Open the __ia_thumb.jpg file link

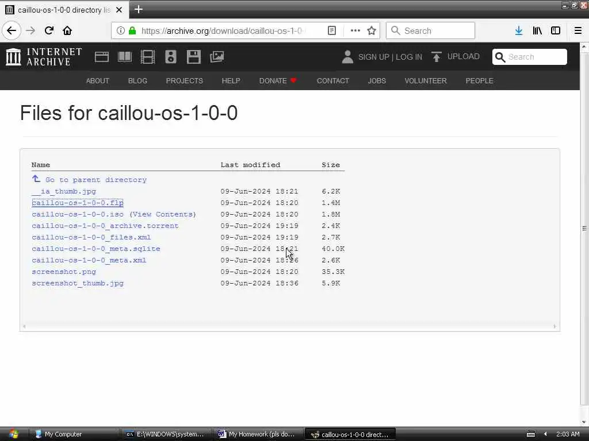point(64,191)
